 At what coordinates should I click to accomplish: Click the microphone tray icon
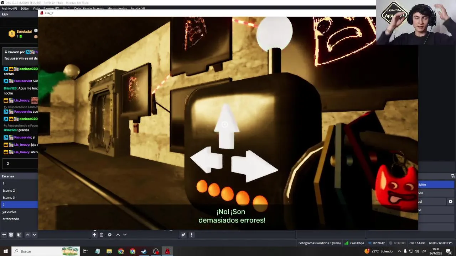pyautogui.click(x=405, y=251)
